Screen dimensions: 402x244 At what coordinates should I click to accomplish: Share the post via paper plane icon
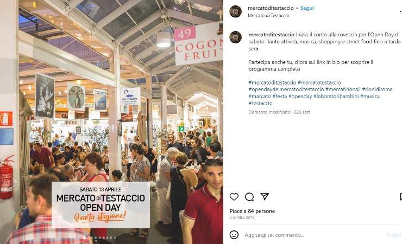[x=265, y=196]
